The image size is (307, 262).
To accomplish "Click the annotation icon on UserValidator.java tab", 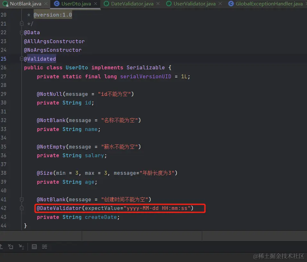I will point(169,4).
